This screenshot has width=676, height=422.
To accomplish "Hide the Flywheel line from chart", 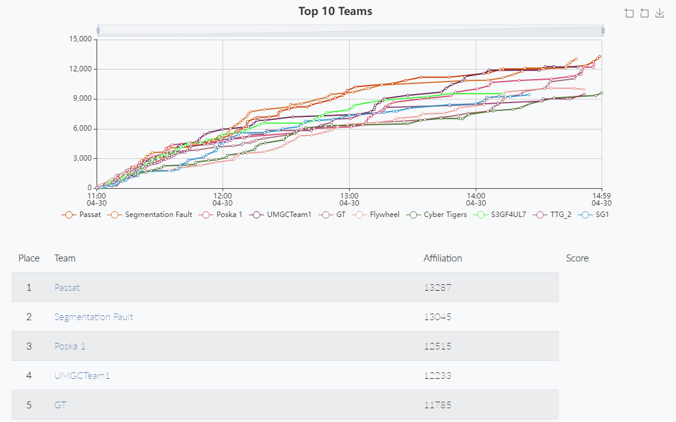I will click(375, 215).
